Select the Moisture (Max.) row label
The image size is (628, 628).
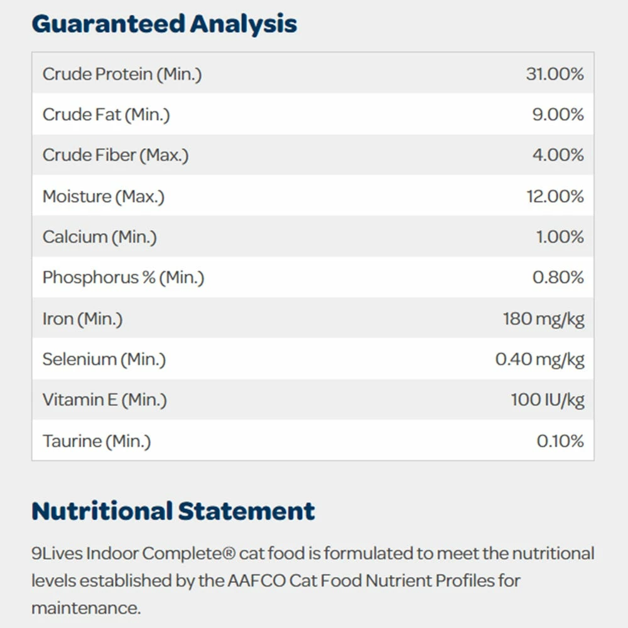click(104, 196)
